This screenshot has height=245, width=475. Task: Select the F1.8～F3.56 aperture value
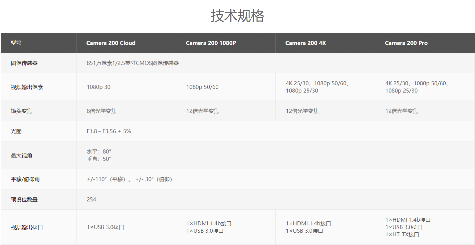109,131
